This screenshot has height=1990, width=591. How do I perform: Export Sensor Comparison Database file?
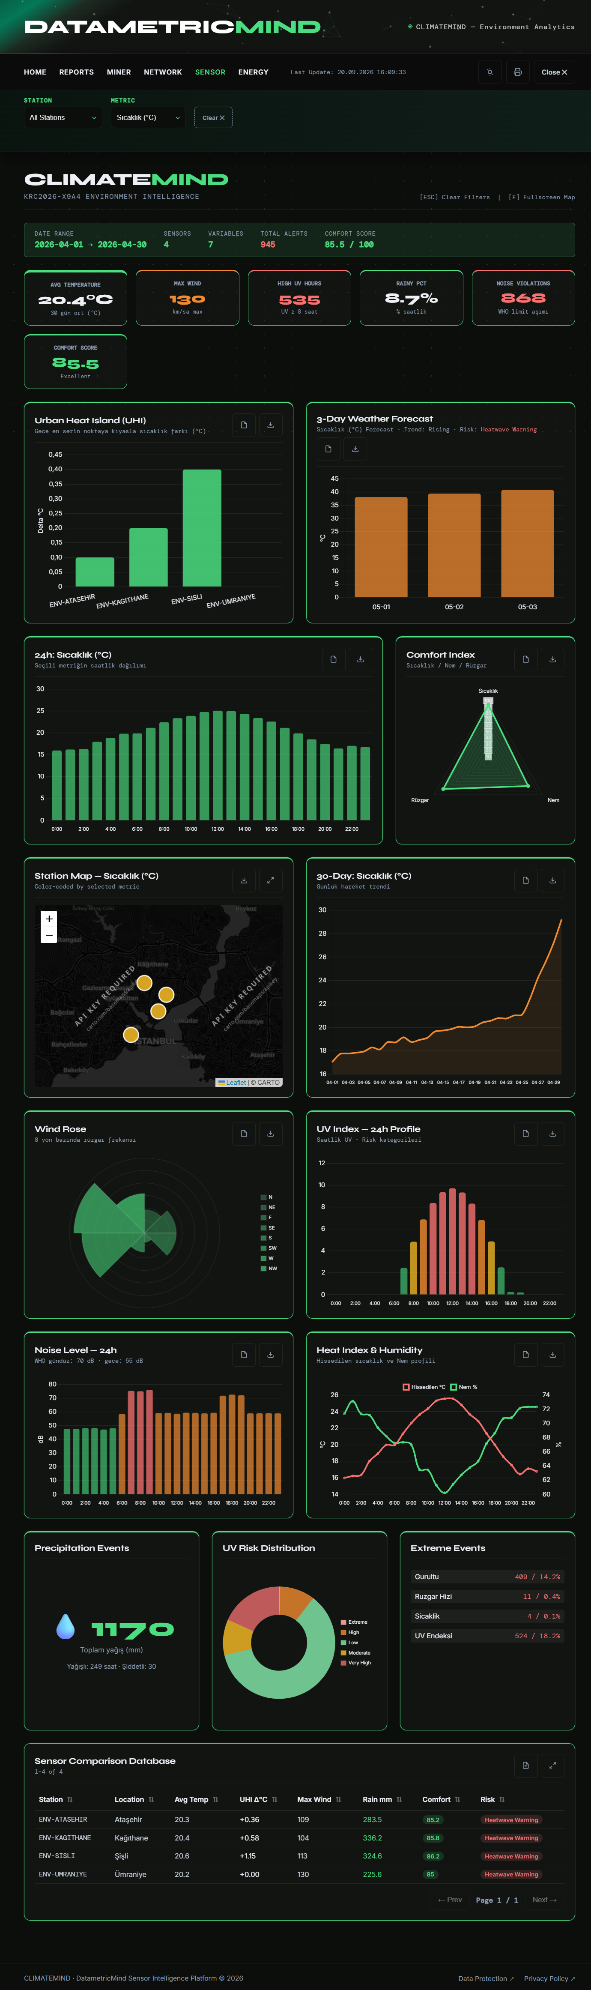click(x=525, y=1765)
